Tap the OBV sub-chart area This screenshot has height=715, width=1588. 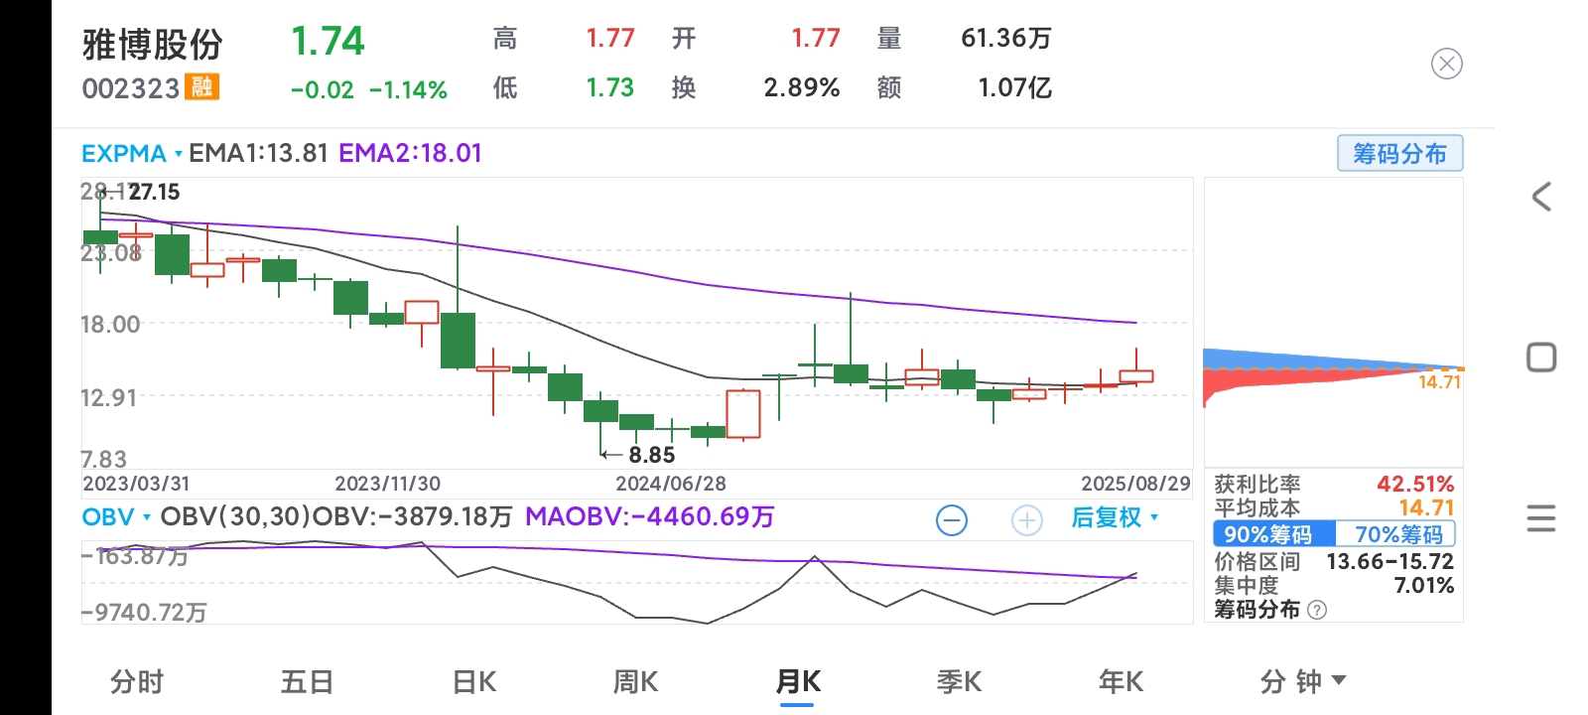636,583
